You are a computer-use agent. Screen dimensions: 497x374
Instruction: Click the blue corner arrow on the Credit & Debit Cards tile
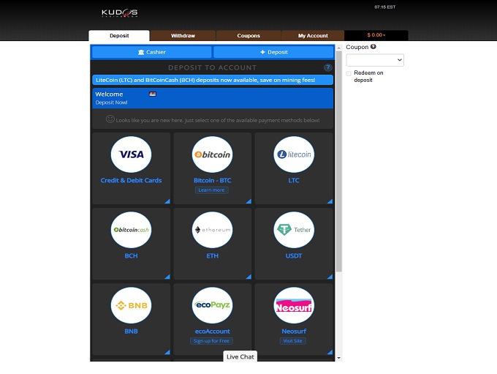pos(167,201)
